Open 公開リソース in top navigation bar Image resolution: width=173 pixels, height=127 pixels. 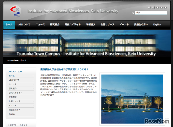tap(107, 24)
